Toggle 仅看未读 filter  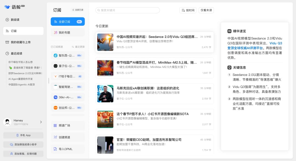206,10
